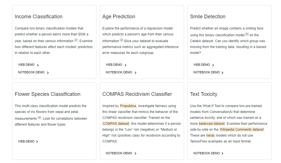Click arrow beside Text Toxicity Notebook Demo

(222, 153)
